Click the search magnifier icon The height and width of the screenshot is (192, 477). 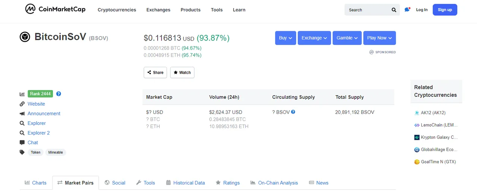tap(394, 10)
